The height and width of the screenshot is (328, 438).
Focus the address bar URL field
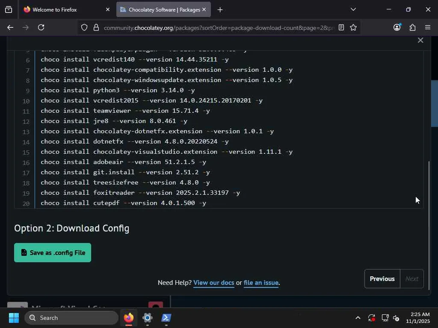point(218,28)
